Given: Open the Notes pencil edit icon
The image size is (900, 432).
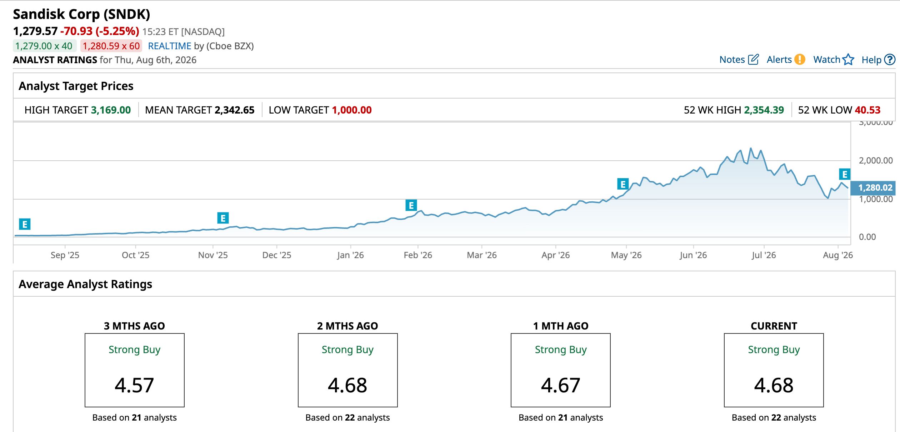Looking at the screenshot, I should pos(753,59).
